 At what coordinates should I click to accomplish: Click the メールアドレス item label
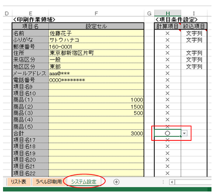[x=31, y=73]
